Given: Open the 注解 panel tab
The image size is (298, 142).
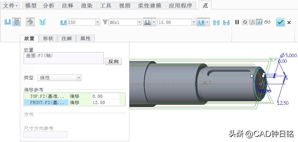Looking at the screenshot, I should (67, 39).
